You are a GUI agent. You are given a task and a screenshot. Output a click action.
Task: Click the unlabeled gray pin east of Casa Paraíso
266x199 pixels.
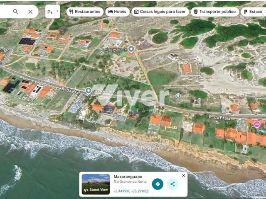coord(178,96)
